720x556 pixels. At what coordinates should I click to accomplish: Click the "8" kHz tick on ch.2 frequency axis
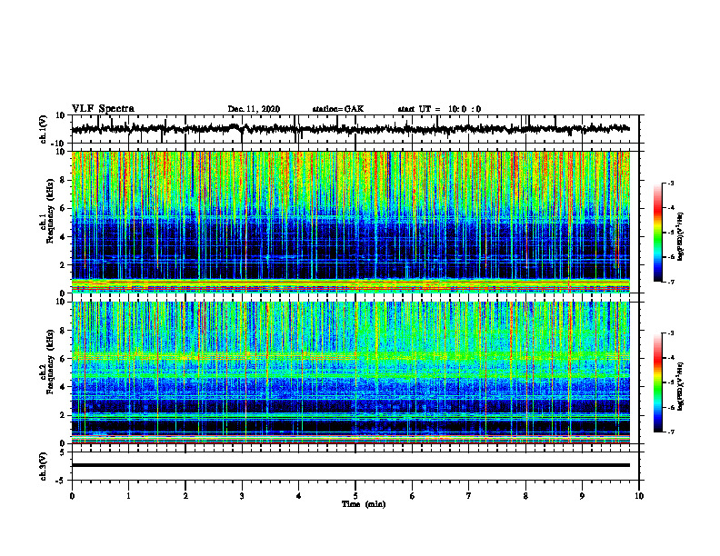coord(63,331)
